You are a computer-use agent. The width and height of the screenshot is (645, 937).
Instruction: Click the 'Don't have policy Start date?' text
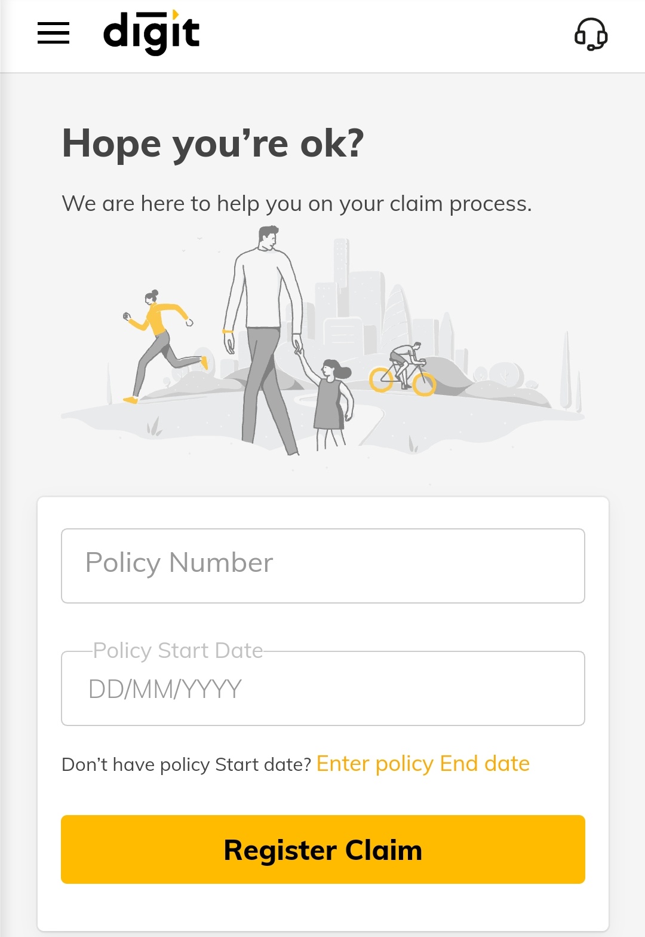(186, 765)
